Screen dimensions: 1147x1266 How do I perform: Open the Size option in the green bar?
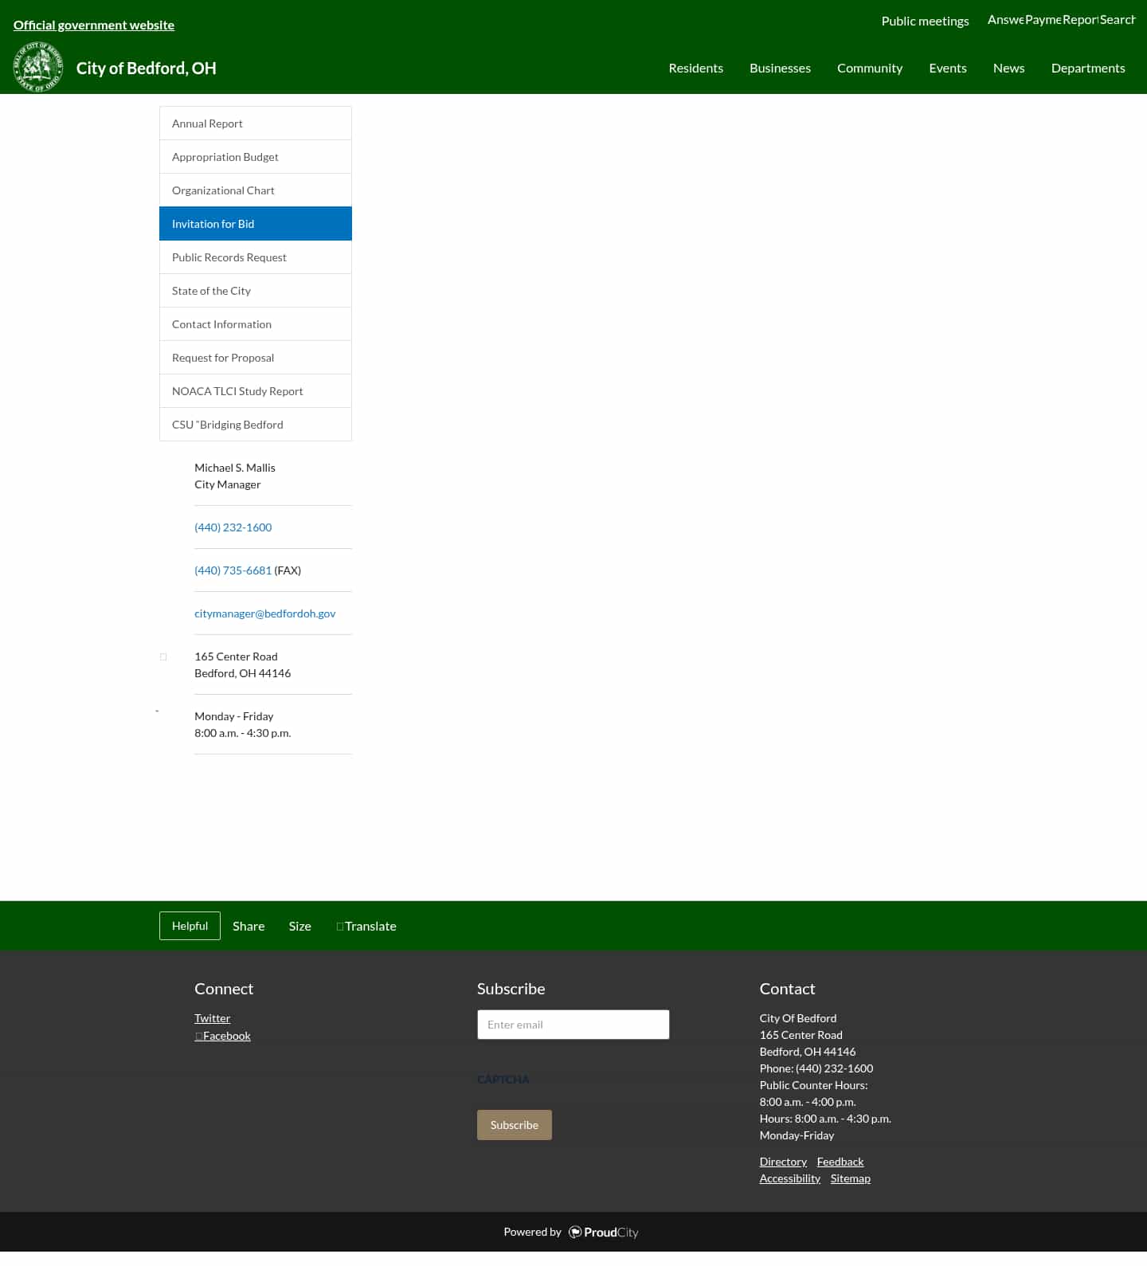tap(299, 926)
